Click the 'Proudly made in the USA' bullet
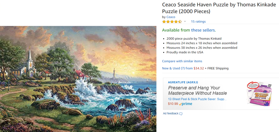This screenshot has width=279, height=132. 185,52
